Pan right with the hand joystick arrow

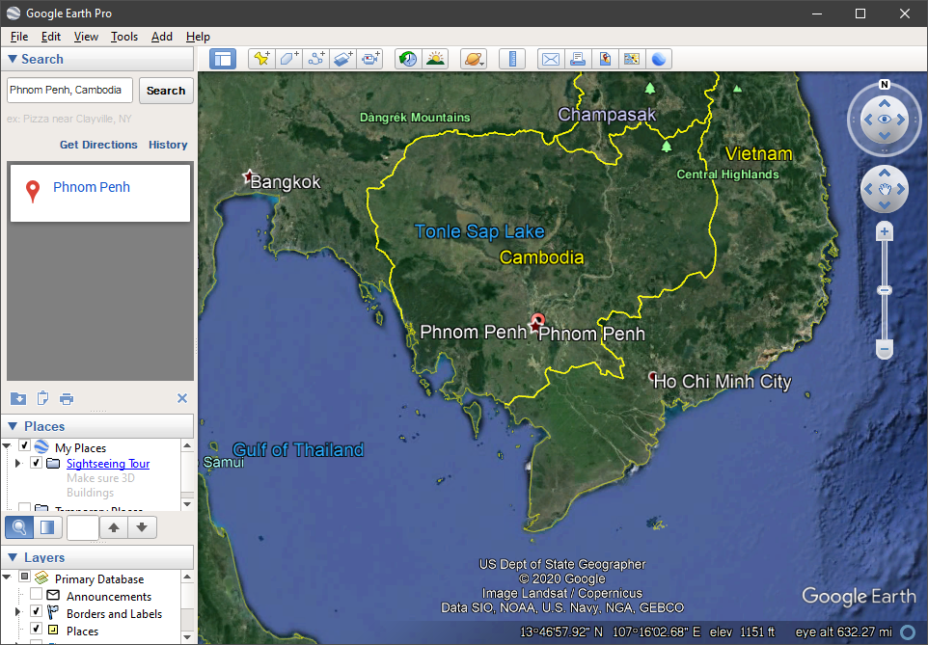tap(901, 189)
